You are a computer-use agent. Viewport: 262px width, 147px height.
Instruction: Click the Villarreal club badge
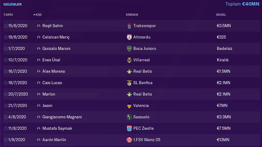coord(129,60)
